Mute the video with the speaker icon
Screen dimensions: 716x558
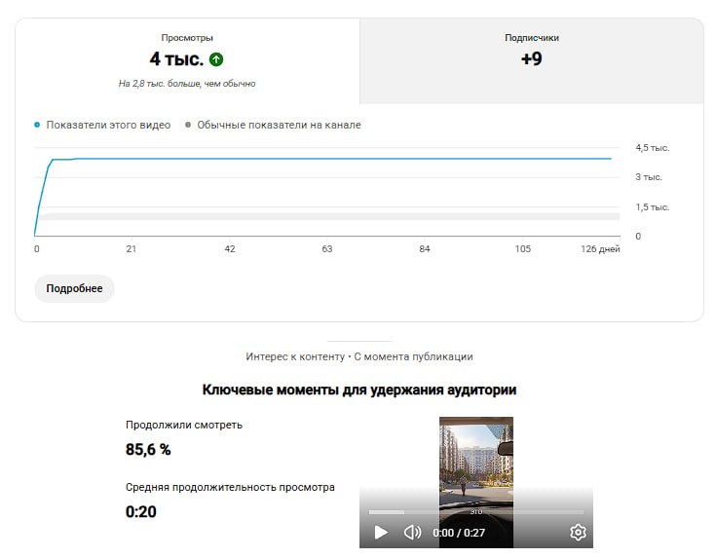412,532
